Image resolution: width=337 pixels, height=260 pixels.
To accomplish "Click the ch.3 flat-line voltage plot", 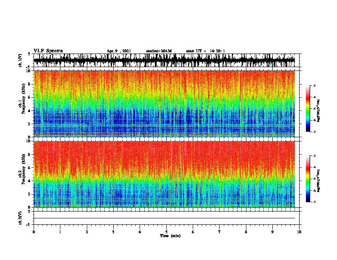I will (166, 218).
